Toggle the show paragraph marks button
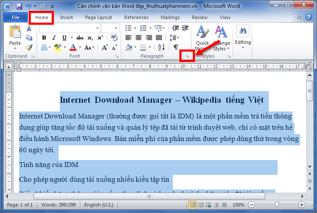Image resolution: width=317 pixels, height=213 pixels. pyautogui.click(x=175, y=47)
